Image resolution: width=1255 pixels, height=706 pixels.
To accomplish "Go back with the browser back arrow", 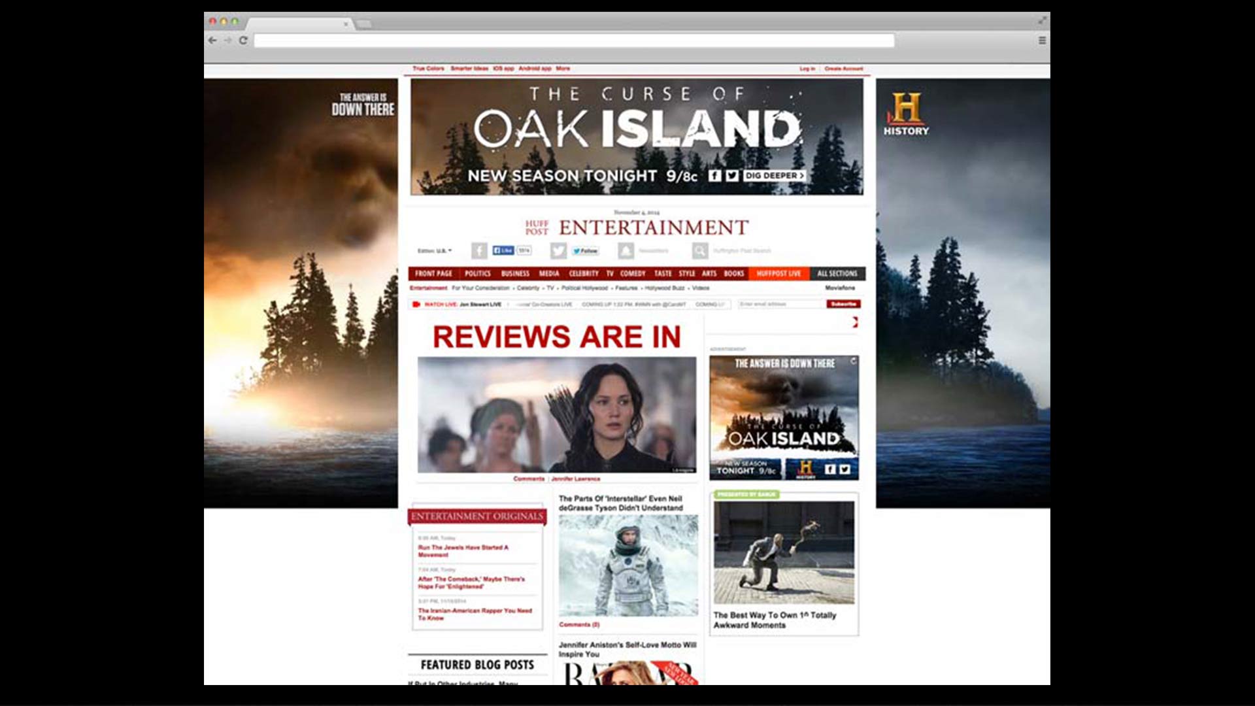I will click(x=212, y=41).
